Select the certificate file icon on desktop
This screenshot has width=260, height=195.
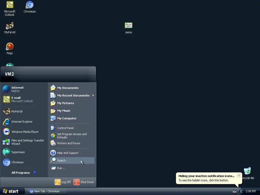pos(129,28)
